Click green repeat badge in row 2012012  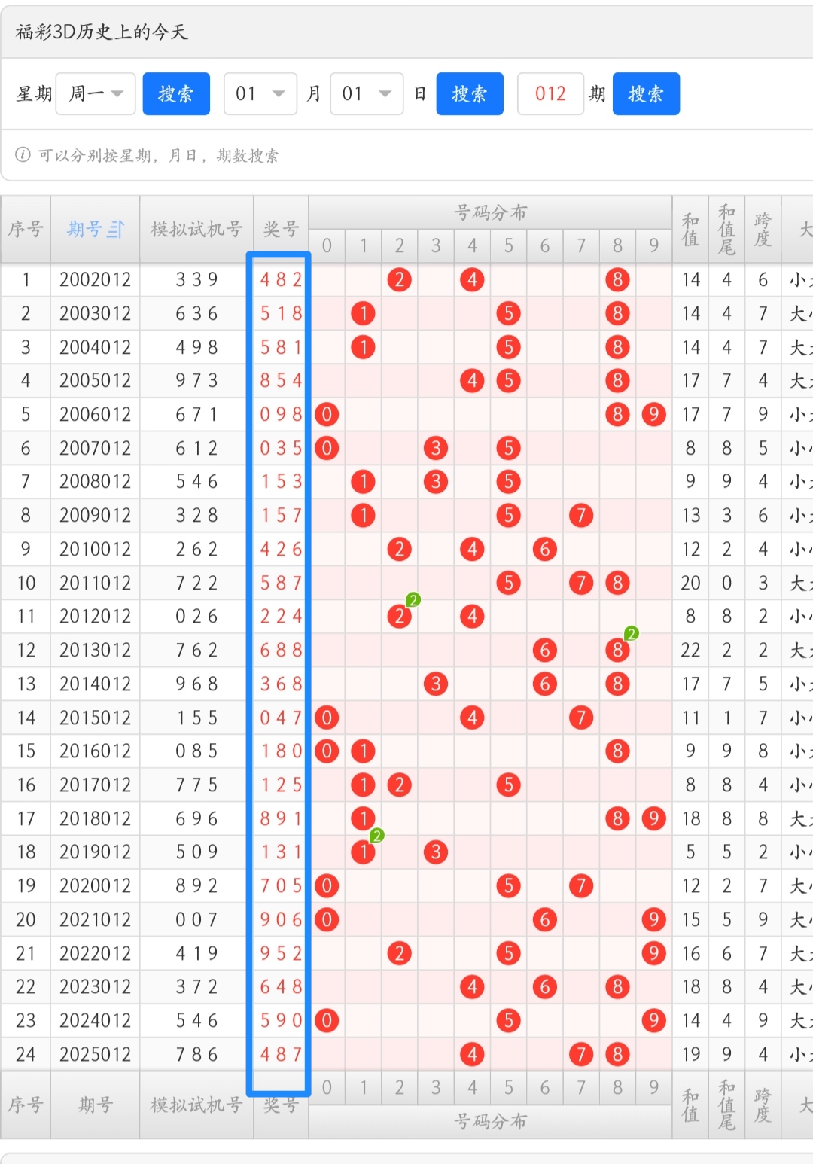click(413, 600)
